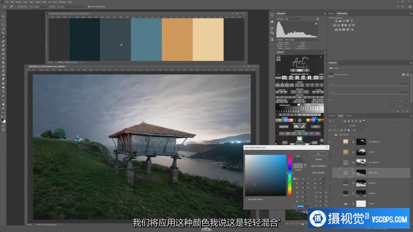Open the Window menu
This screenshot has width=413, height=232.
[62, 2]
